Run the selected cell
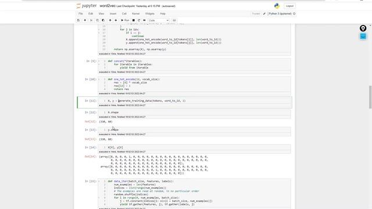This screenshot has height=209, width=372. pyautogui.click(x=125, y=20)
